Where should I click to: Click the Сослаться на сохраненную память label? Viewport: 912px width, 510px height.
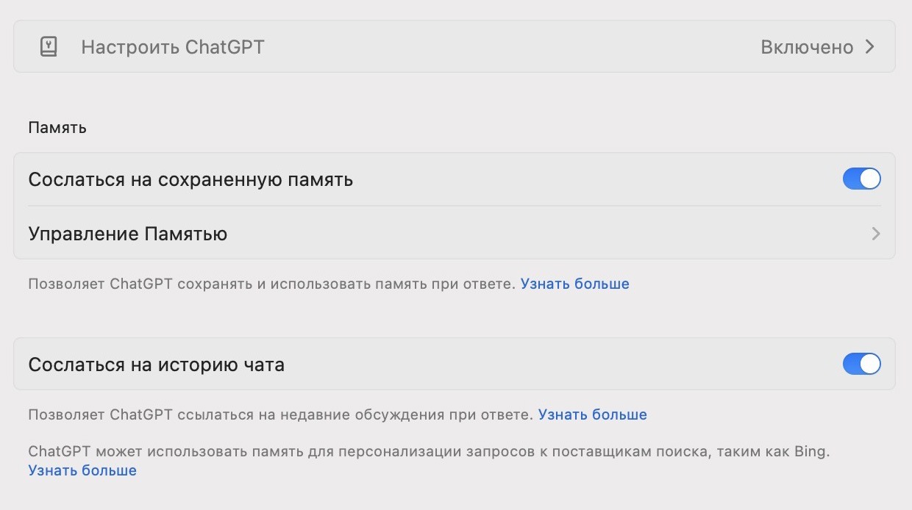click(x=190, y=179)
